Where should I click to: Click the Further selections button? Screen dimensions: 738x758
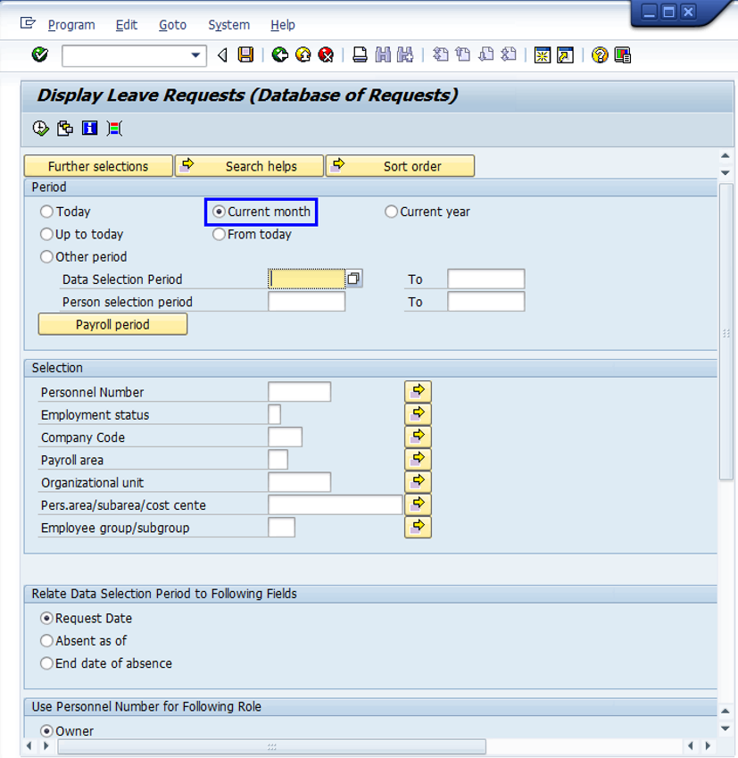98,166
